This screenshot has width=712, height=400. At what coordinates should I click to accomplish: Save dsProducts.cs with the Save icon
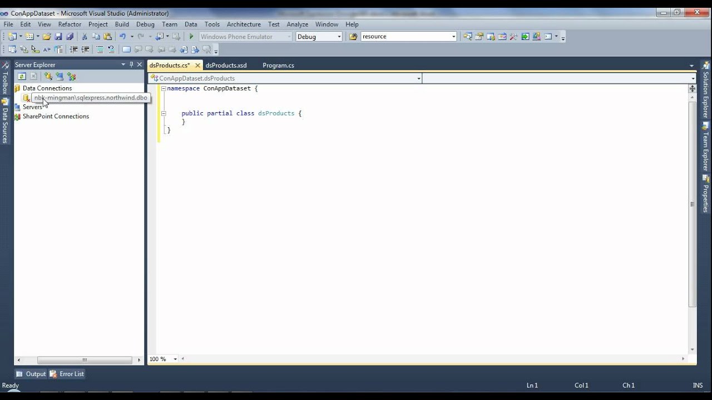[58, 37]
